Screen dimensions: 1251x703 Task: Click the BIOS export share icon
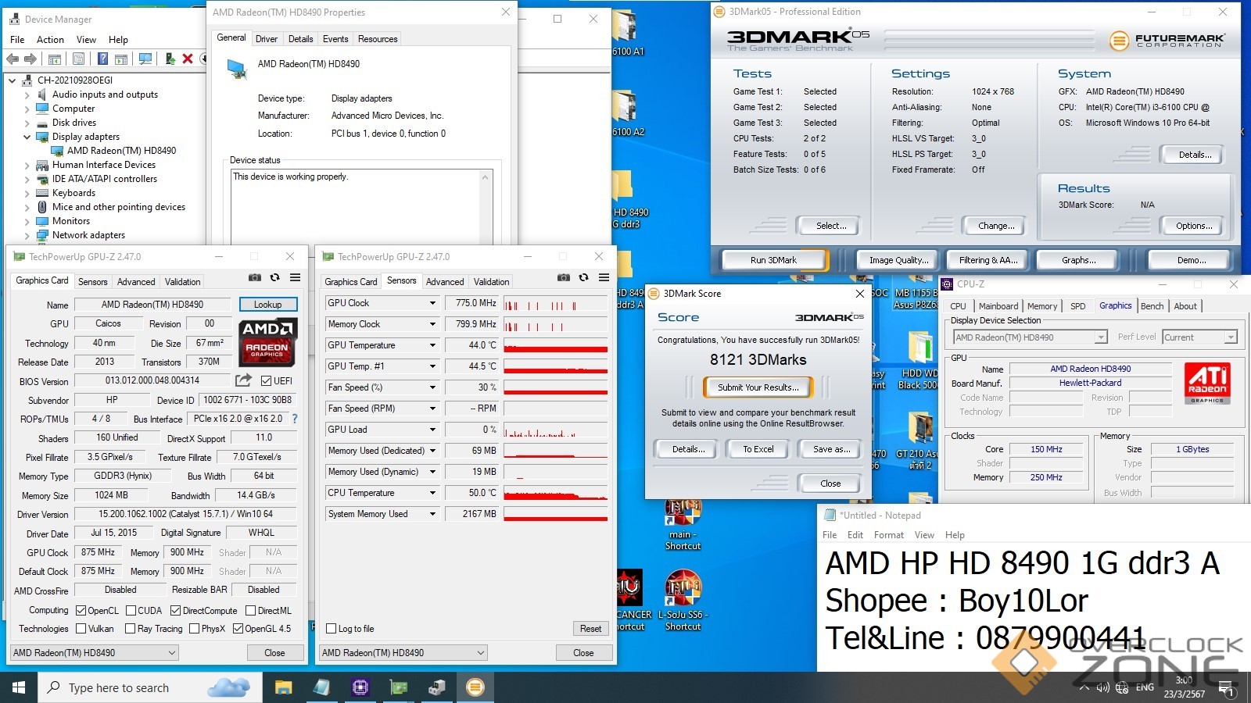click(x=244, y=380)
